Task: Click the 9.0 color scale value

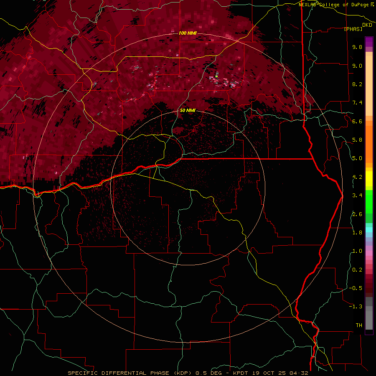Action: coord(357,66)
